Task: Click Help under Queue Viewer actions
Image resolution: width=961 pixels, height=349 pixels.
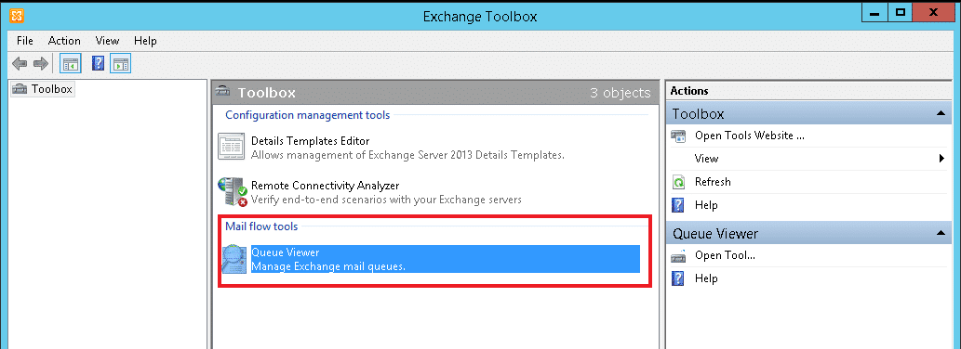Action: tap(706, 278)
